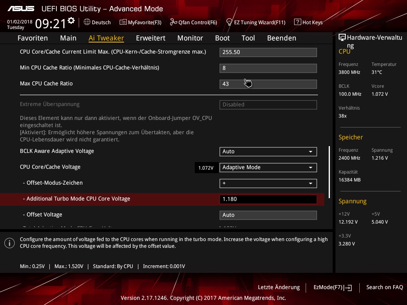Click the Increment: 0.001V hint text

pos(164,266)
